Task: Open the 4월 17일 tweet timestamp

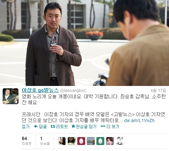Action: click(158, 91)
